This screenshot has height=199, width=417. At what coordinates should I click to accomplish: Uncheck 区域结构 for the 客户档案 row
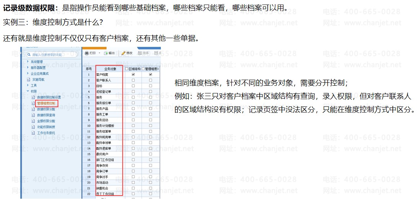pos(133,75)
